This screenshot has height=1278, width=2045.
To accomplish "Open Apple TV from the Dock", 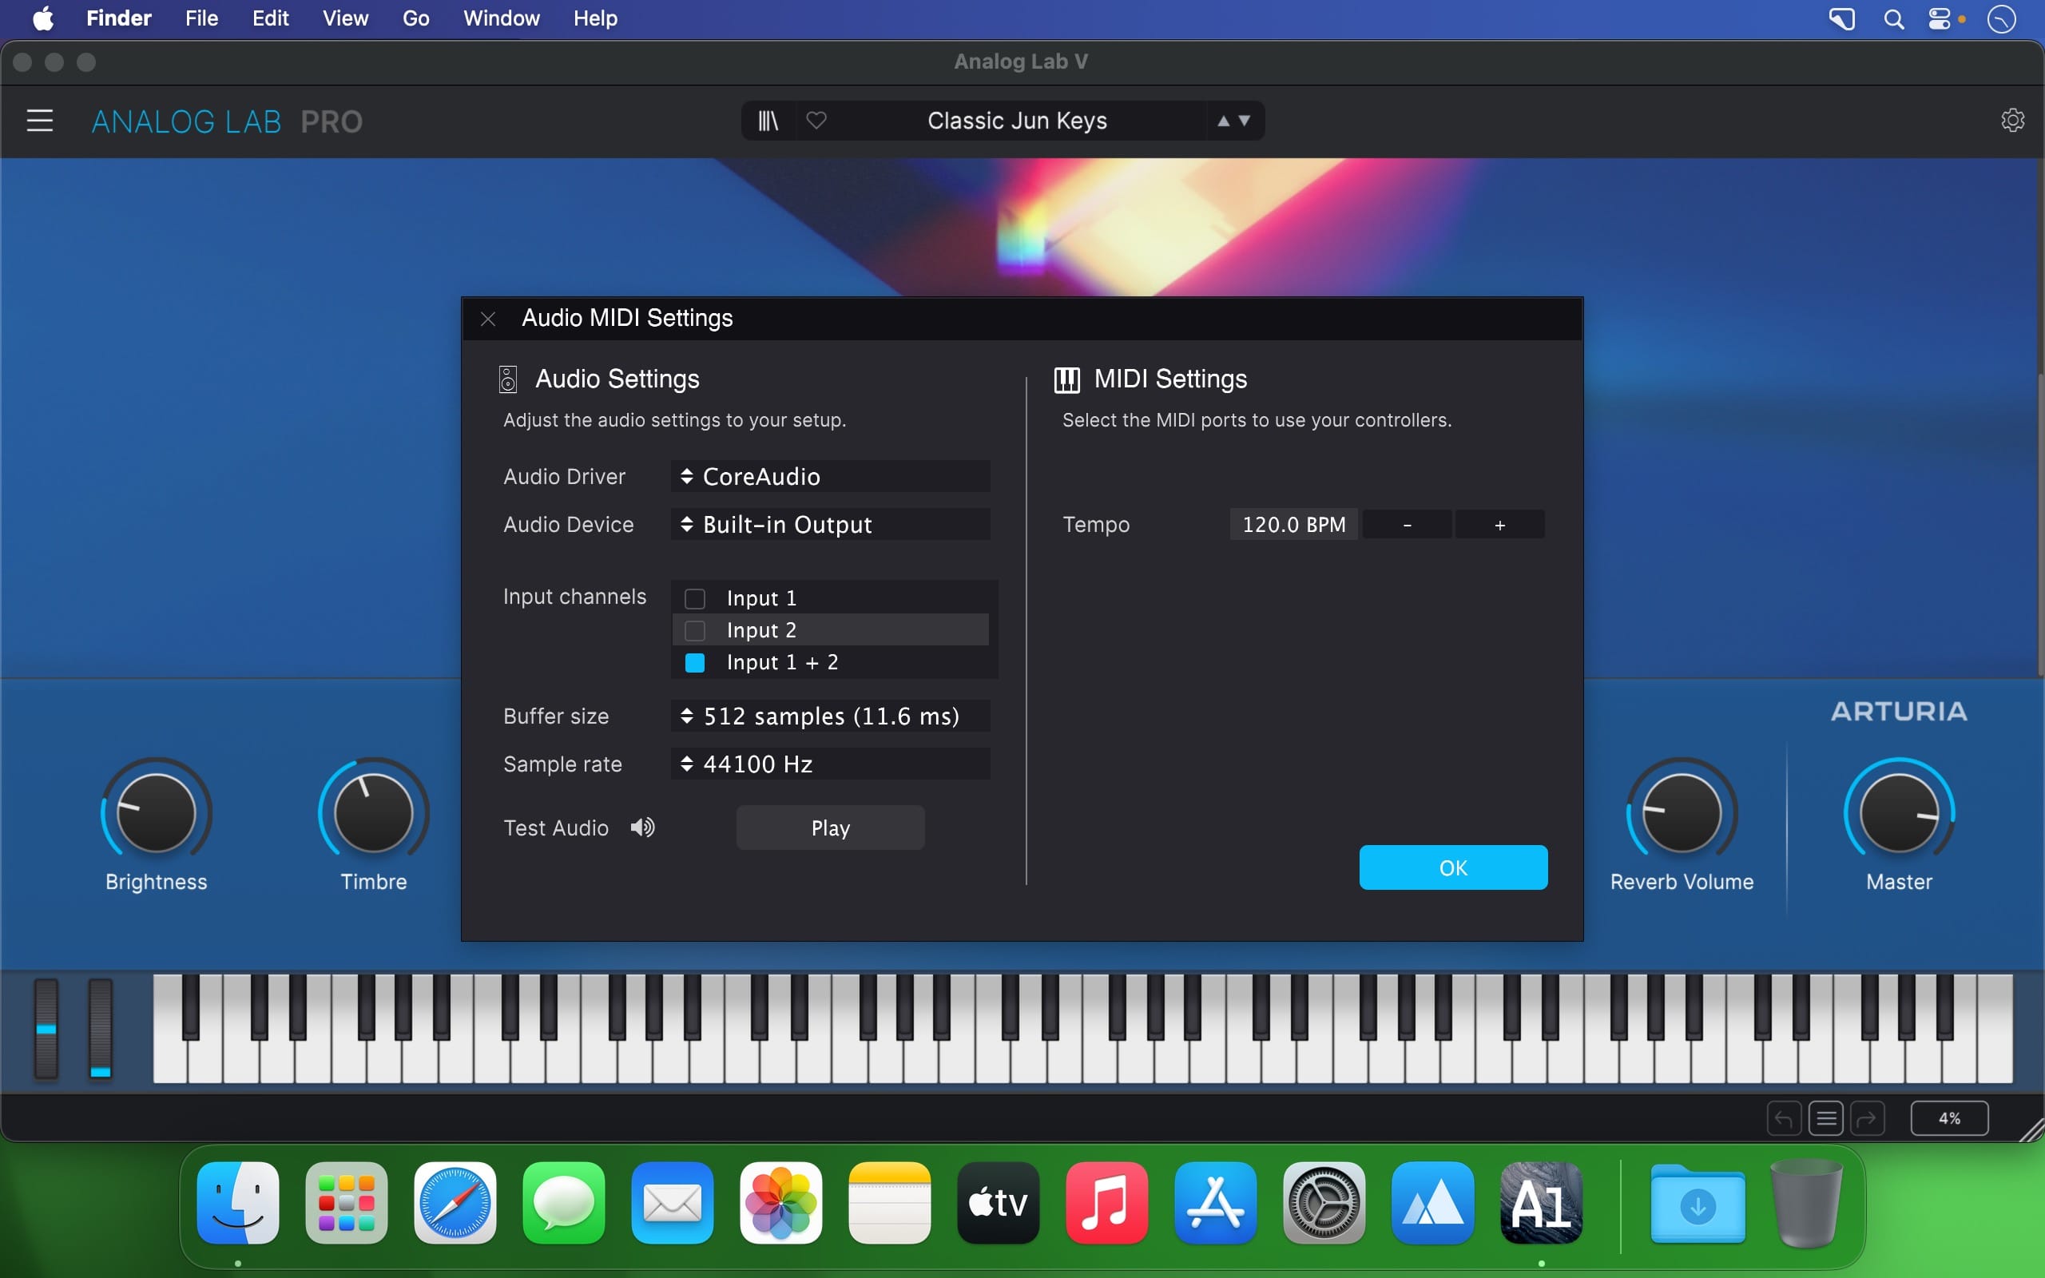I will 998,1203.
